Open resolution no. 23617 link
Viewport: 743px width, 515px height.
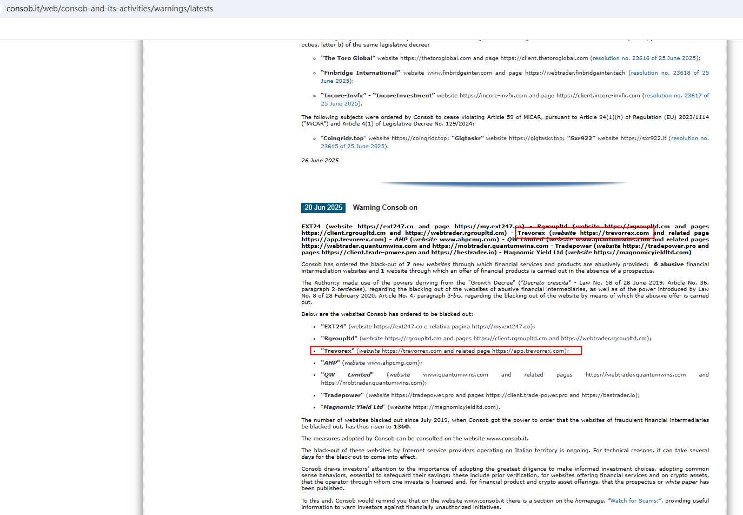click(515, 100)
